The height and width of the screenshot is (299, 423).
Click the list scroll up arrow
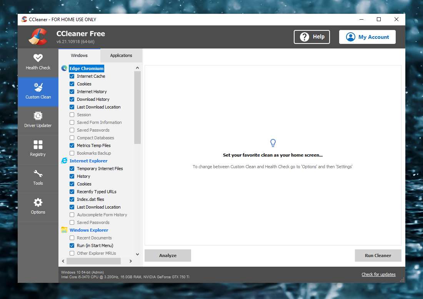click(x=137, y=68)
